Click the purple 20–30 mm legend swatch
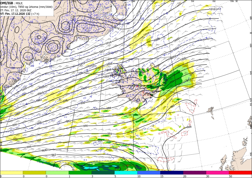This screenshot has height=178, width=252. [195, 173]
